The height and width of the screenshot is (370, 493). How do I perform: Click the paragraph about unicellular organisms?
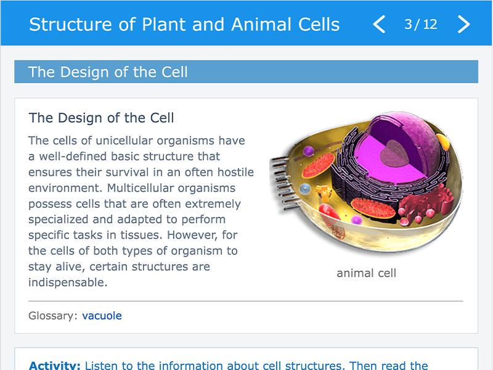(x=141, y=212)
